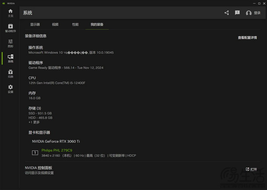The width and height of the screenshot is (267, 190).
Task: Click the 12th Gen Intel Core i5-12400F text
Action: (x=57, y=83)
